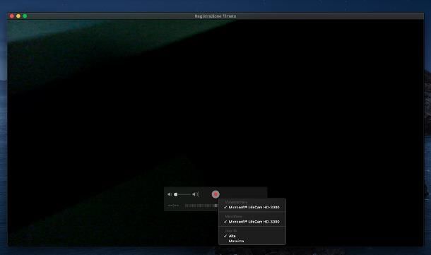Click the green full-screen window button

25,16
